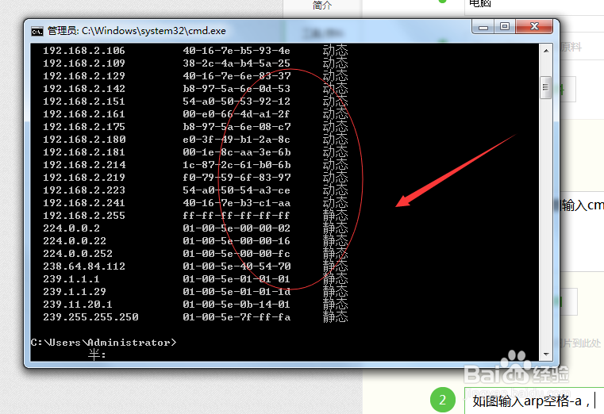Click MAC address 01-00-5e-00-00-16
The image size is (604, 414).
click(x=237, y=241)
